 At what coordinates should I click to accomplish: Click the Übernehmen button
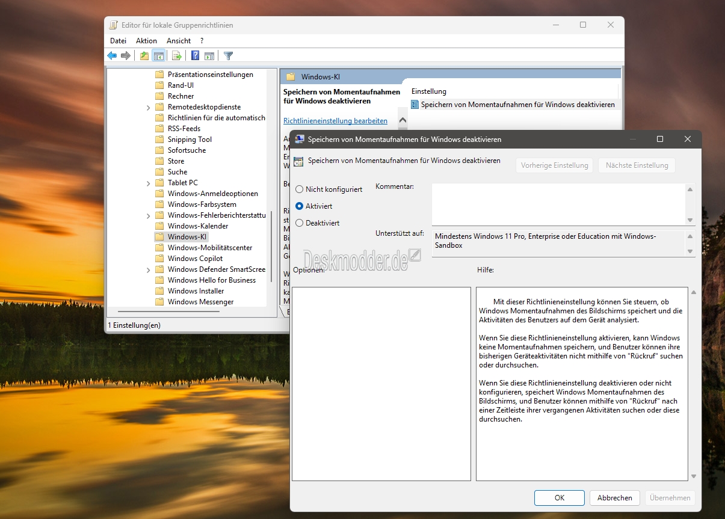pyautogui.click(x=670, y=498)
